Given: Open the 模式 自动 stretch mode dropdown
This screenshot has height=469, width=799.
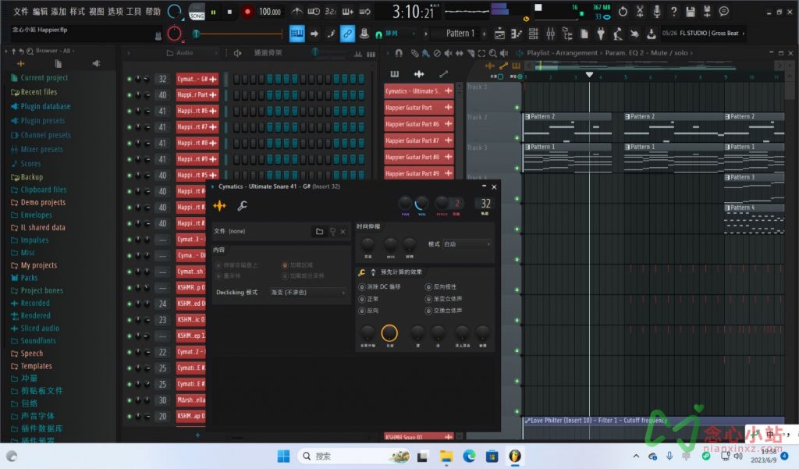Looking at the screenshot, I should point(467,244).
